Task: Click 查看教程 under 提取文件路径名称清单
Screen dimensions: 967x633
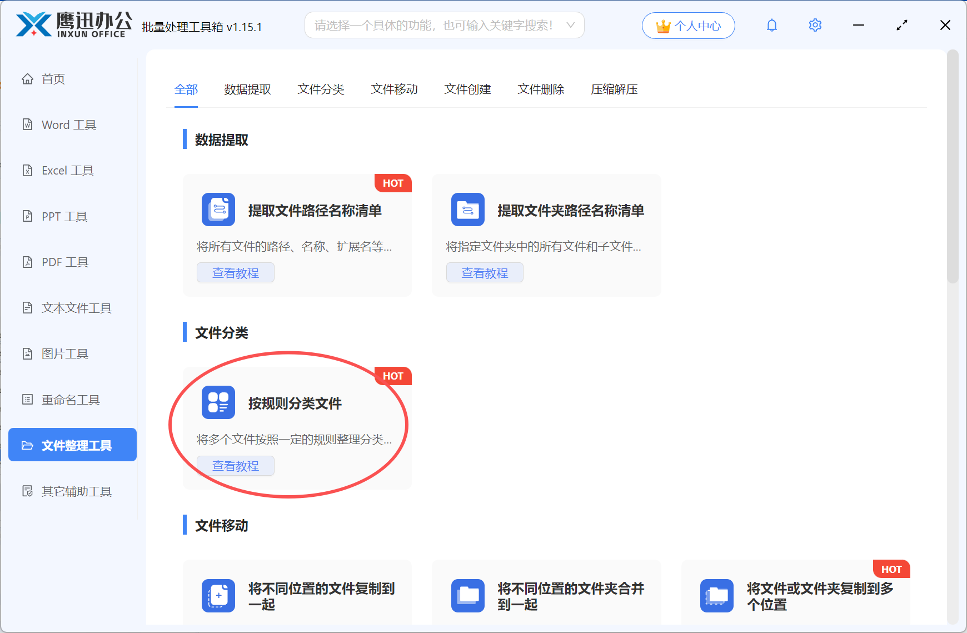Action: pyautogui.click(x=236, y=273)
